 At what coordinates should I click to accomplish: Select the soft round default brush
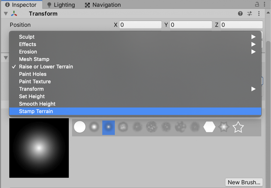[94, 127]
